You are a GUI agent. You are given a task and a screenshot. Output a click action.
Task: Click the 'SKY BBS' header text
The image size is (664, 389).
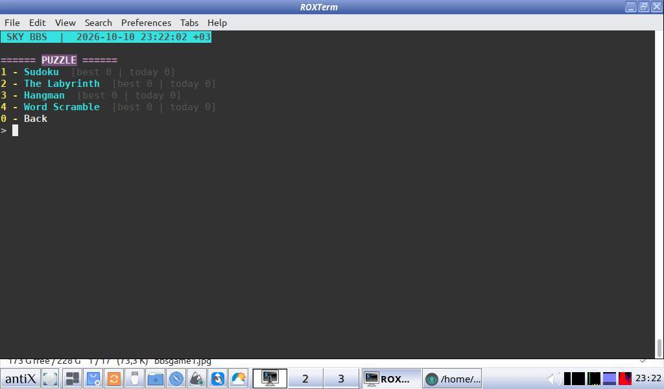point(27,37)
